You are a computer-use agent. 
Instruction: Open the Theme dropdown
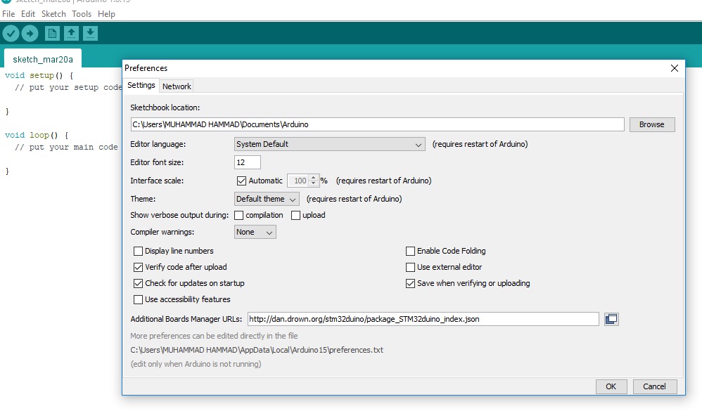click(267, 199)
